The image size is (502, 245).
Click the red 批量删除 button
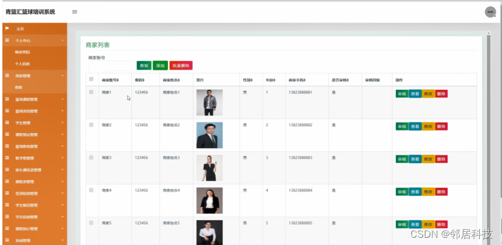181,66
